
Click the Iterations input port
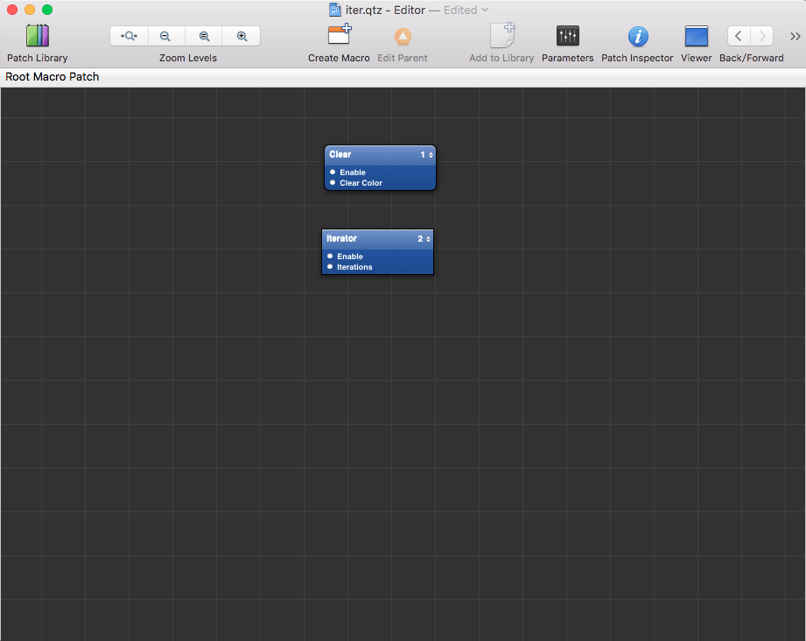pos(330,266)
